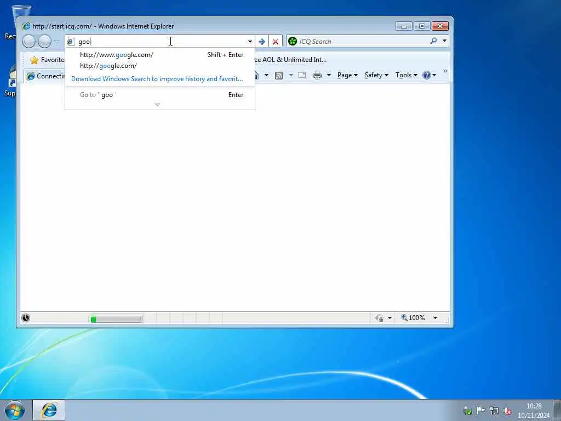Viewport: 561px width, 421px height.
Task: Click the zoom level 100% button
Action: click(413, 317)
